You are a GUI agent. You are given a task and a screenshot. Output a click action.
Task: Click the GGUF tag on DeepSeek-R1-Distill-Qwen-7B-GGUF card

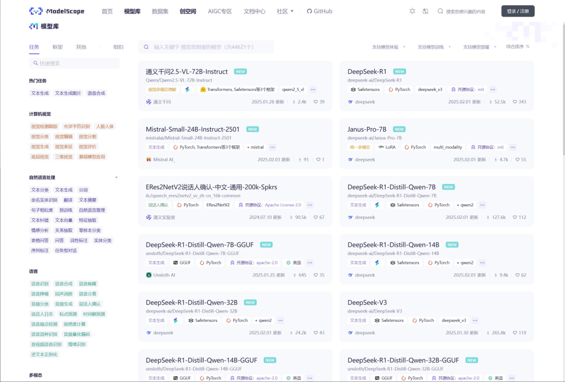[x=182, y=262]
